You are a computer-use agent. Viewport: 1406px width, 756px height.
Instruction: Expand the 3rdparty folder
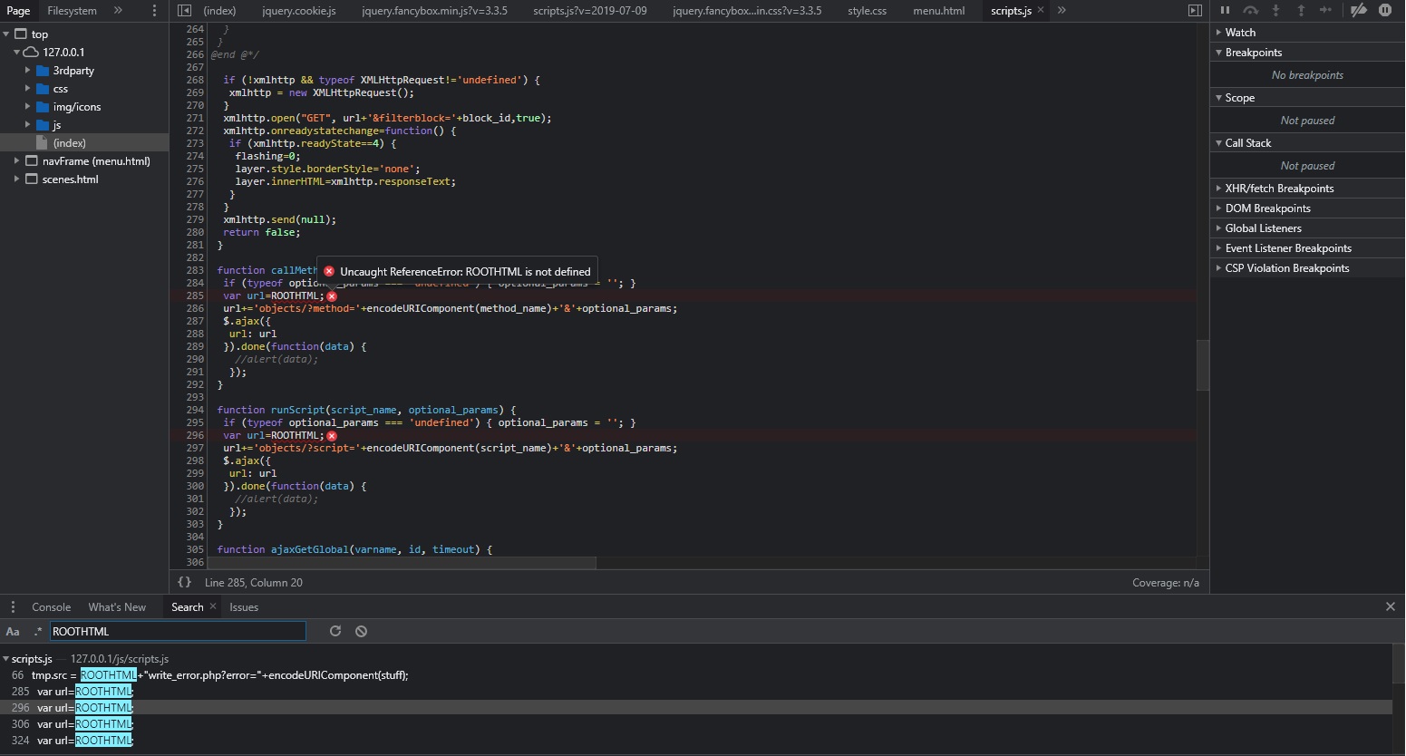28,70
